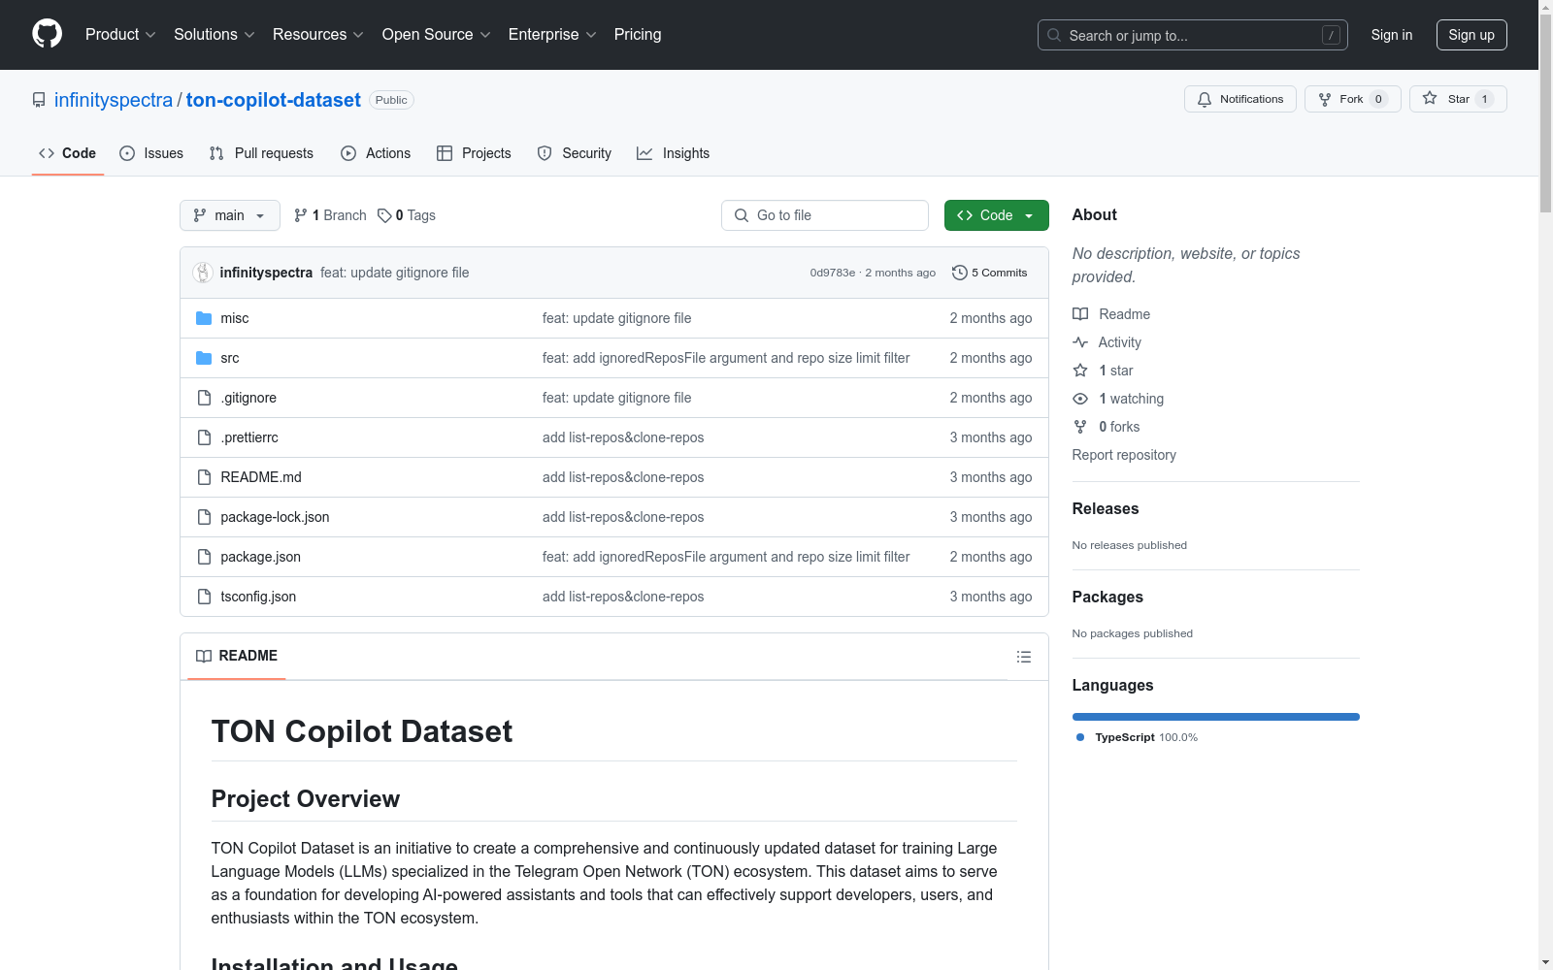Screen dimensions: 1553x970
Task: Expand the Product menu
Action: (120, 35)
